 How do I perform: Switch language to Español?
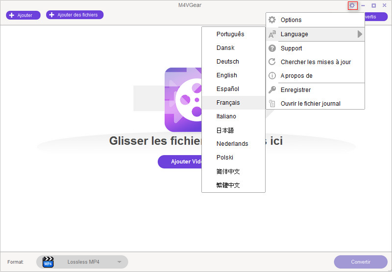coord(227,89)
